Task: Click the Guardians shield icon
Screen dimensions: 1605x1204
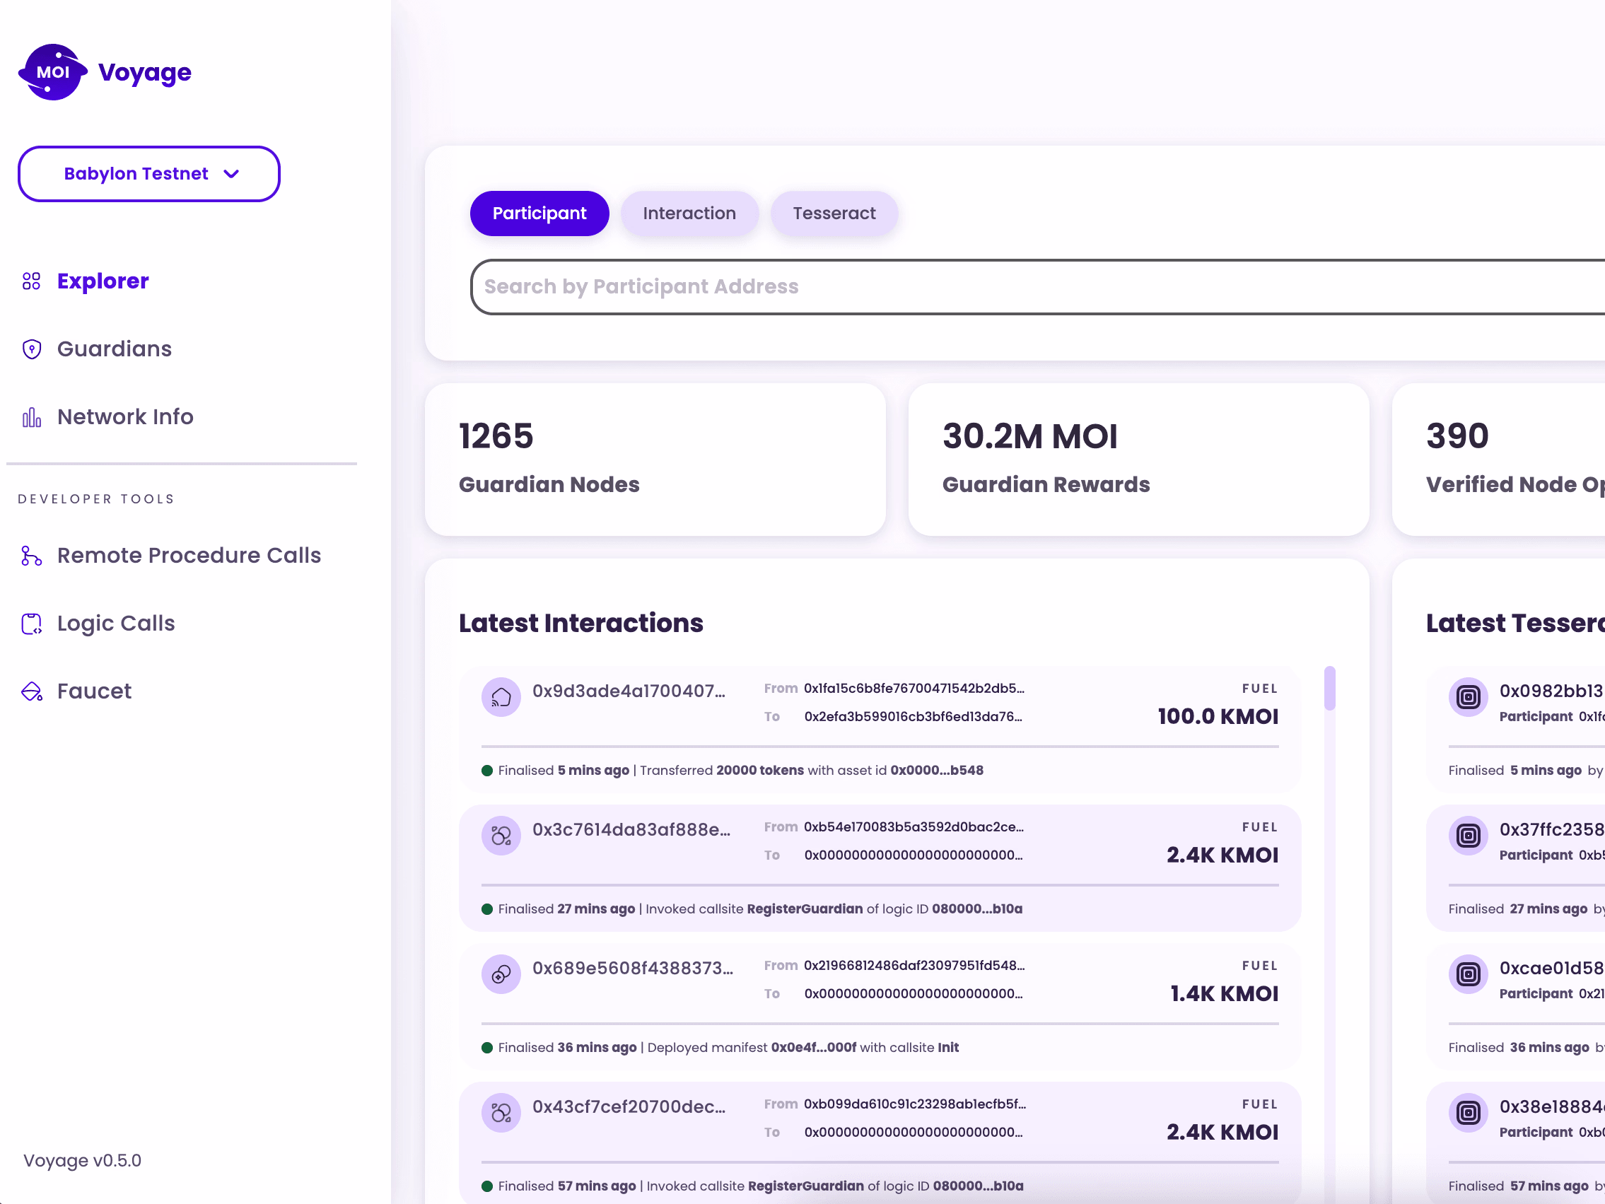Action: (31, 349)
